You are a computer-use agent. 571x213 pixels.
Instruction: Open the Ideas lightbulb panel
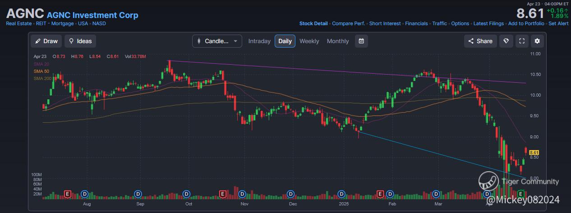click(x=80, y=41)
